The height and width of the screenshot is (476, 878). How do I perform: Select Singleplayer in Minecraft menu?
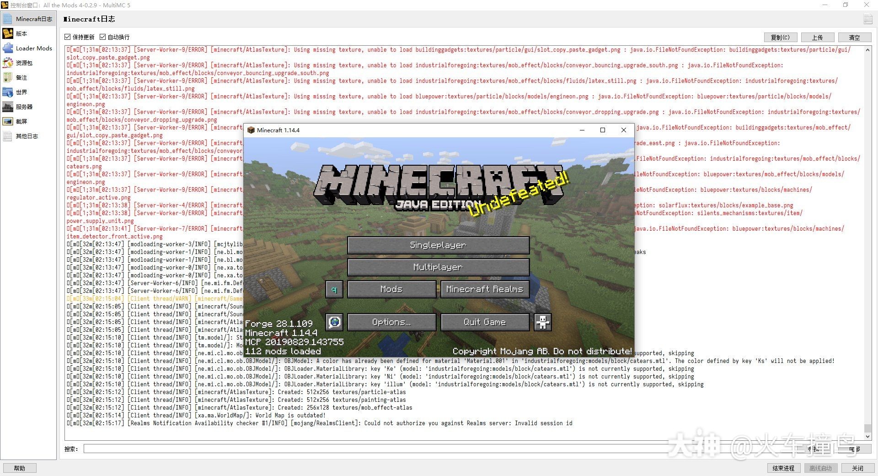coord(438,245)
